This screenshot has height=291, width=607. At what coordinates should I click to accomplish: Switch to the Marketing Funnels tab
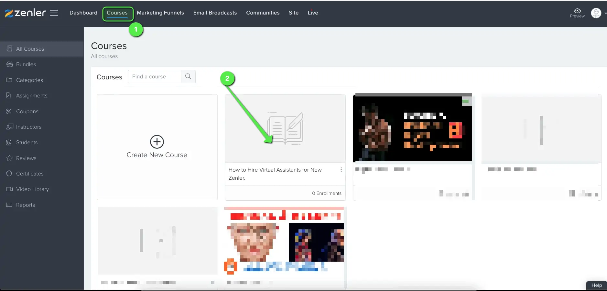point(160,13)
